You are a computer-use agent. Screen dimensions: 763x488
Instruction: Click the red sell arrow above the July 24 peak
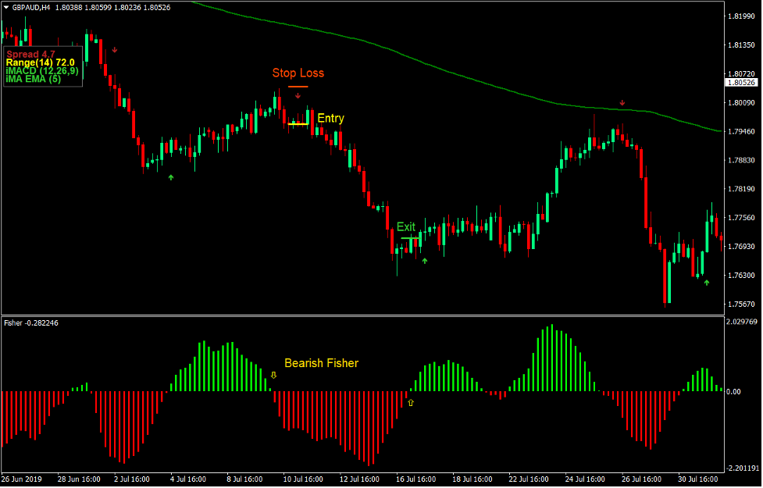click(622, 102)
